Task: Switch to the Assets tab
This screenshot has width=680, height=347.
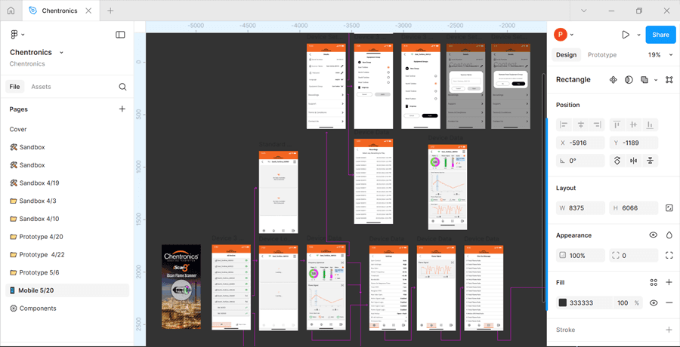Action: pos(41,87)
